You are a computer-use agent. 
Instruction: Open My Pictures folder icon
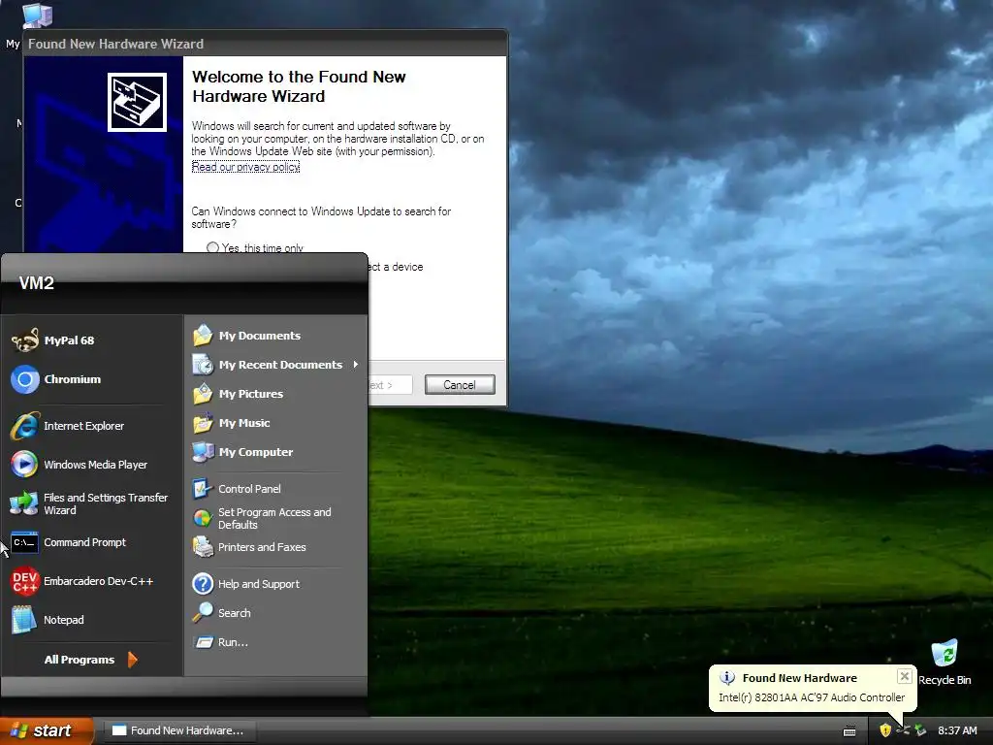point(203,394)
